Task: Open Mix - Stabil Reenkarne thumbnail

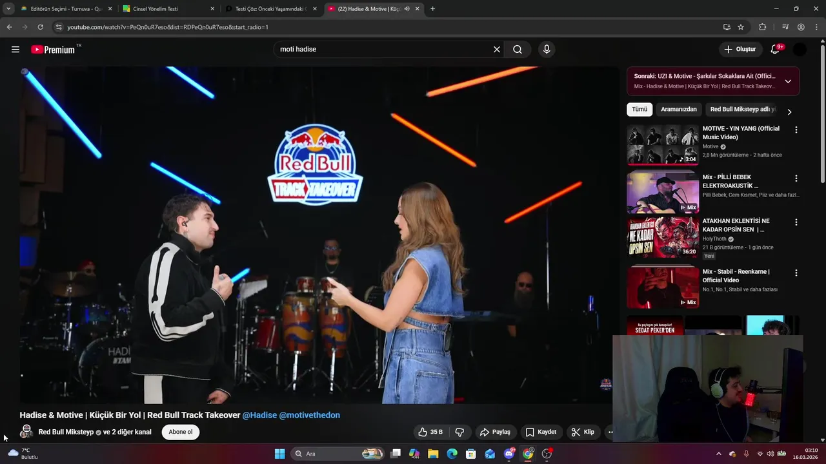Action: [663, 287]
